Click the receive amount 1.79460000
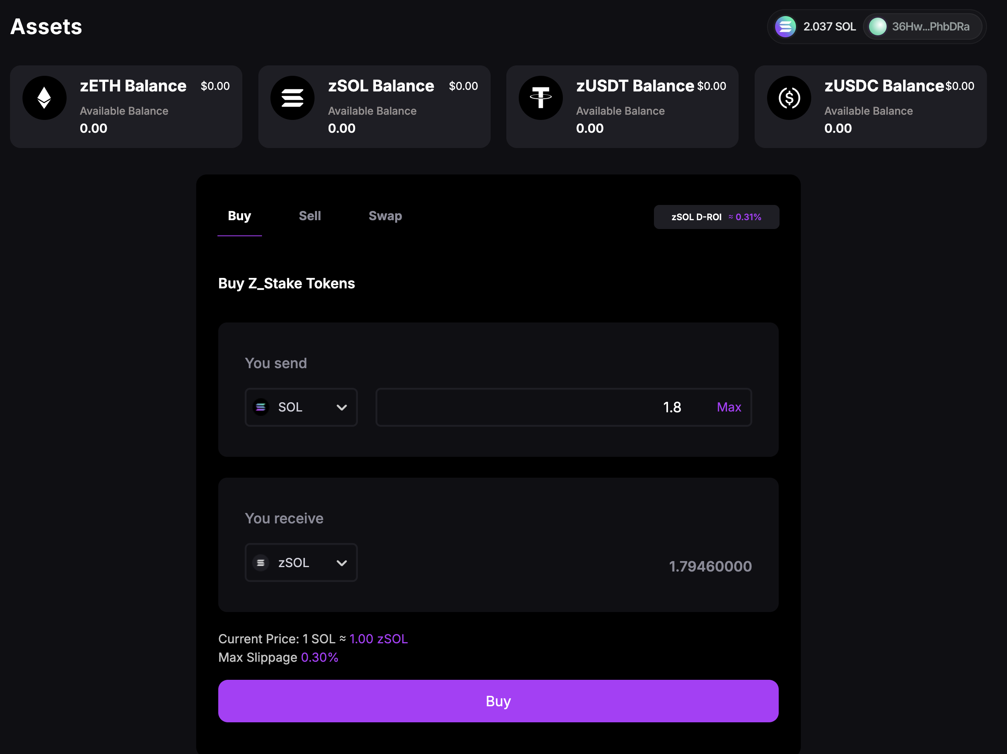1007x754 pixels. click(710, 567)
